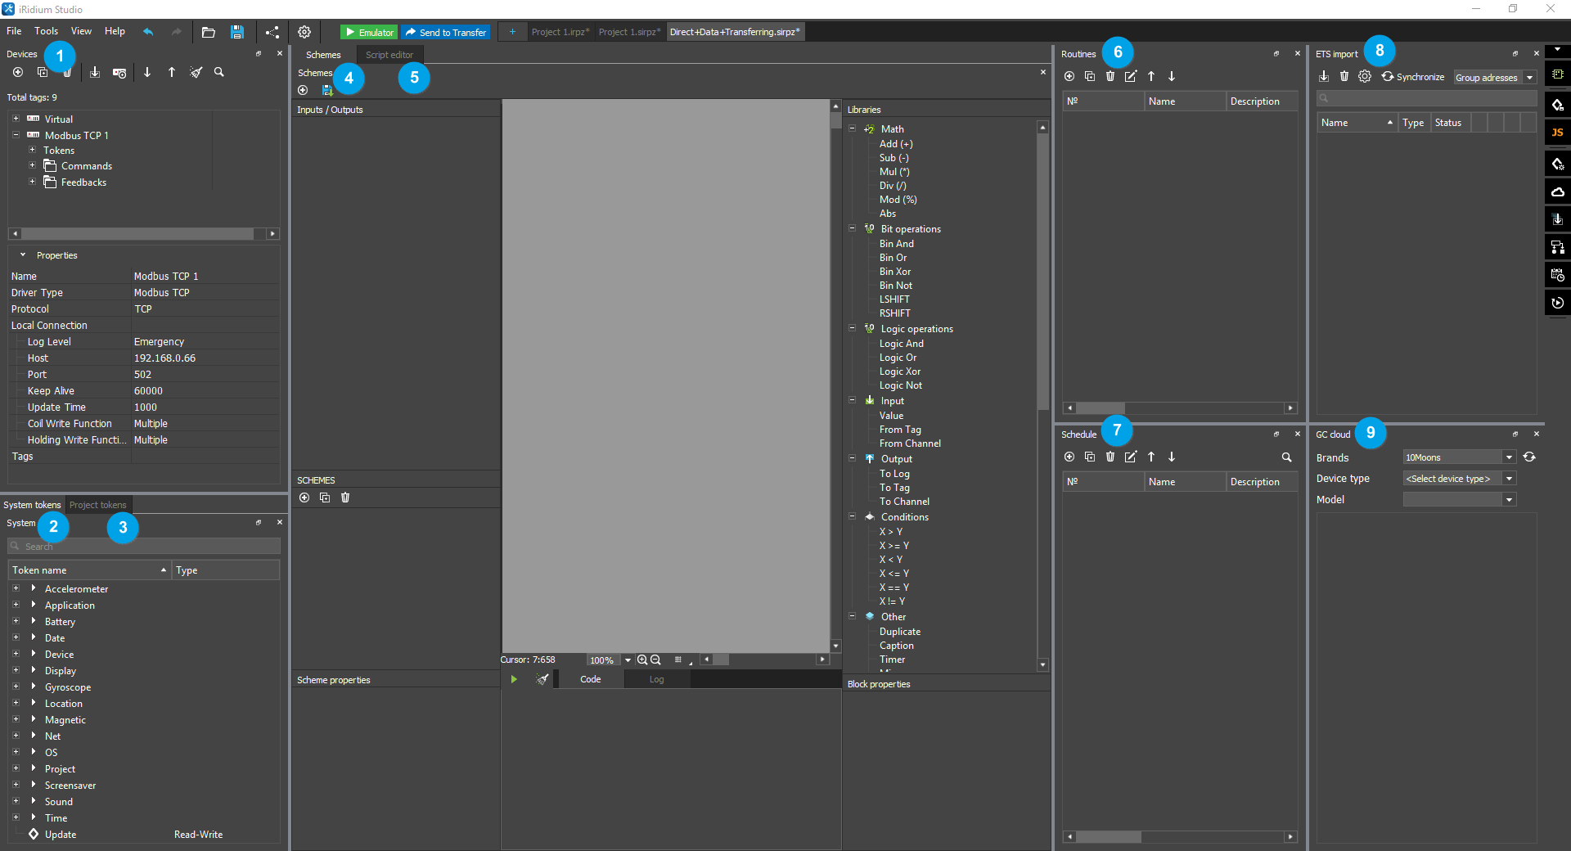
Task: Collapse the Math section in Libraries
Action: pos(853,128)
